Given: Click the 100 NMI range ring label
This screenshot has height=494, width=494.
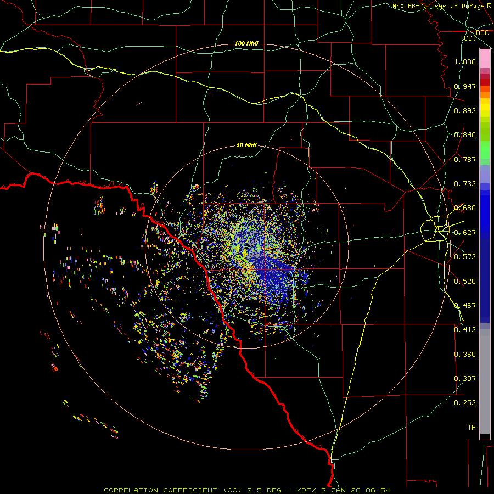Looking at the screenshot, I should point(246,43).
